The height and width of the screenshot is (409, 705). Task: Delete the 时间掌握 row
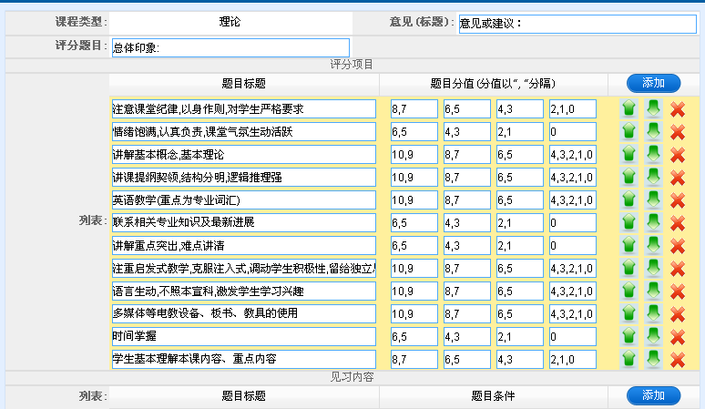(x=678, y=337)
